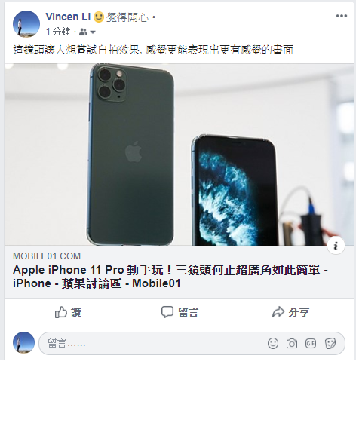The height and width of the screenshot is (441, 356).
Task: Click the MOBILE01.COM source link
Action: [47, 256]
